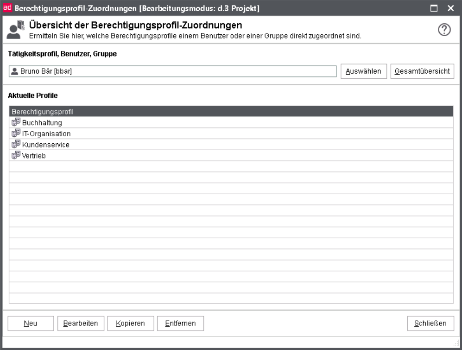This screenshot has height=350, width=462.
Task: Close the dialog with Schließen
Action: coord(430,324)
